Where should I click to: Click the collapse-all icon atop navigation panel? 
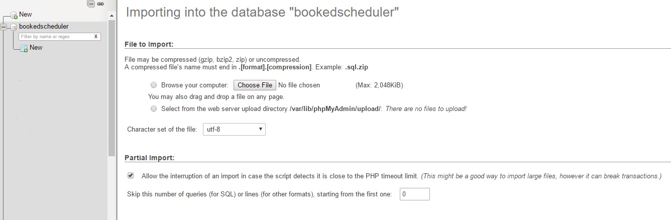click(91, 4)
